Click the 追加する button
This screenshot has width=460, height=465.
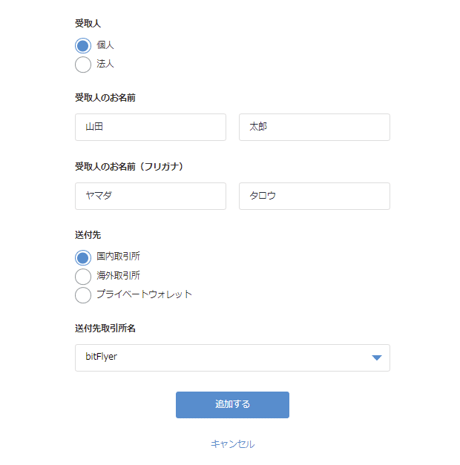pyautogui.click(x=232, y=405)
